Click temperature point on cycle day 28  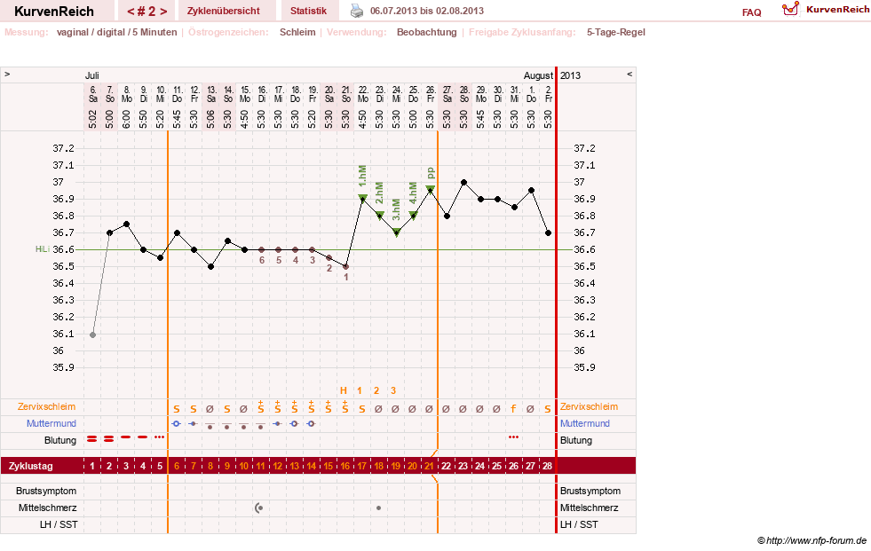(x=549, y=233)
